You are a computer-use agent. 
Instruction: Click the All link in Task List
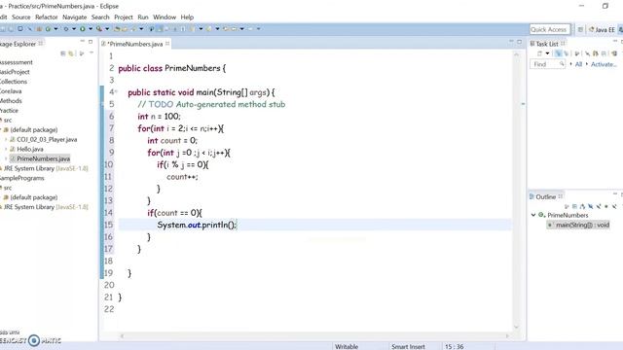click(x=578, y=64)
